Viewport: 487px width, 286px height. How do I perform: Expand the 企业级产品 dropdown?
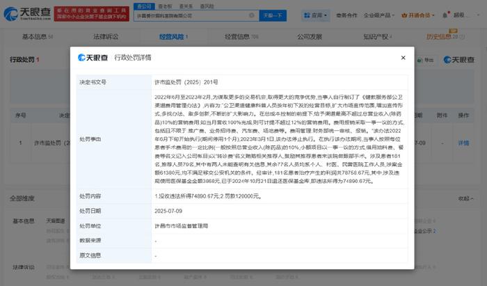click(x=378, y=15)
